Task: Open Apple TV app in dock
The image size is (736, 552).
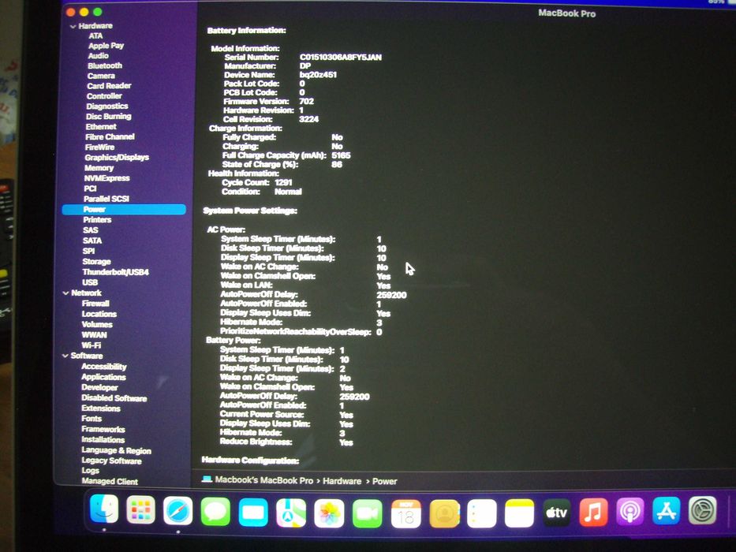Action: coord(557,513)
